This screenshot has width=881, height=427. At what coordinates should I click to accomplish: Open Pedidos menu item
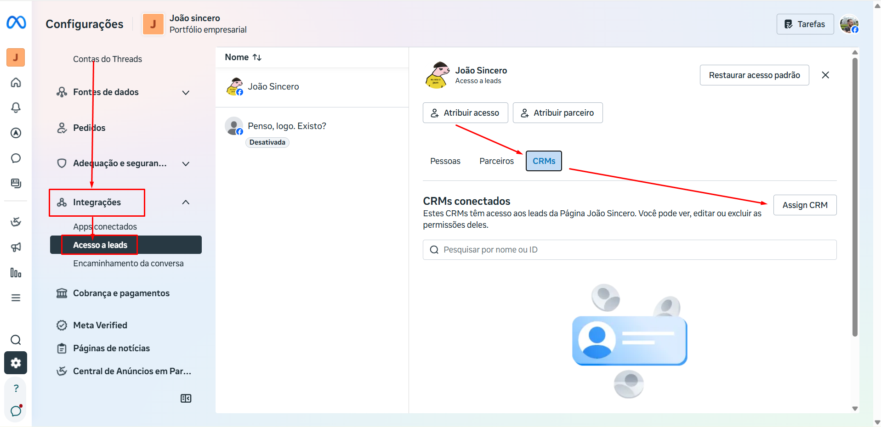[x=89, y=128]
